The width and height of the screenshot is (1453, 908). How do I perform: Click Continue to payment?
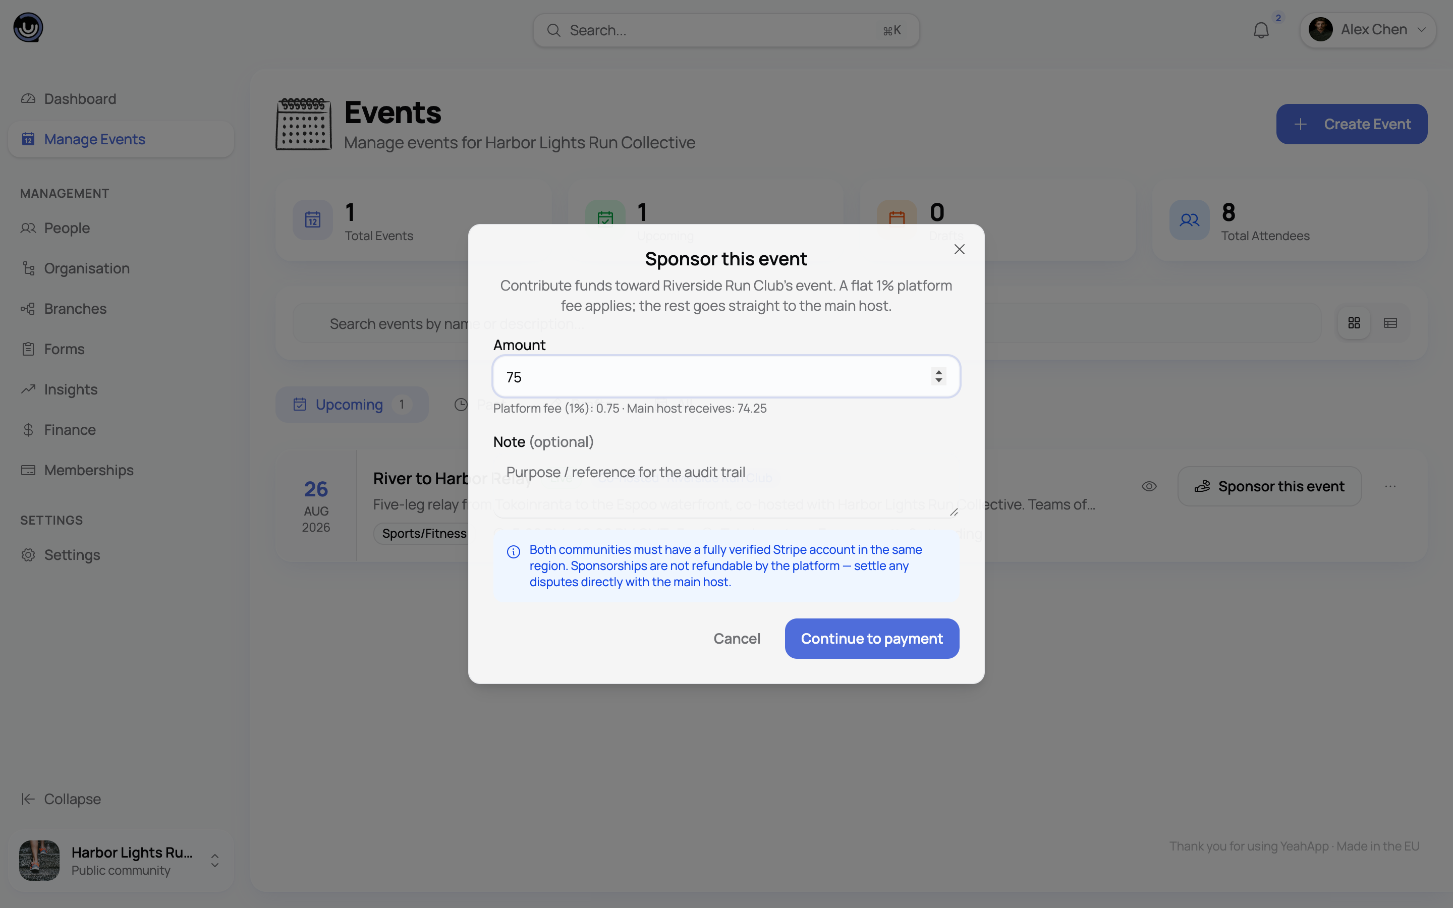(872, 638)
